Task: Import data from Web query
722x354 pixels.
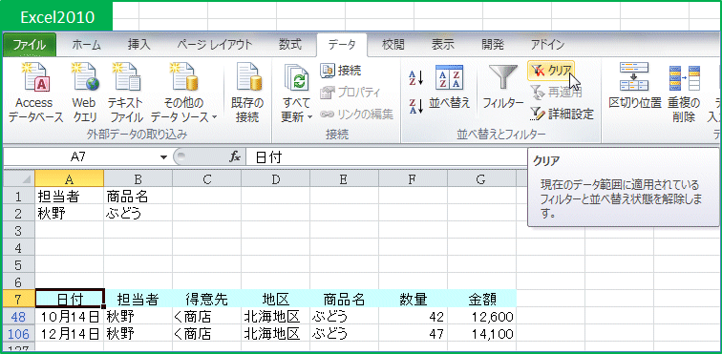Action: (85, 93)
